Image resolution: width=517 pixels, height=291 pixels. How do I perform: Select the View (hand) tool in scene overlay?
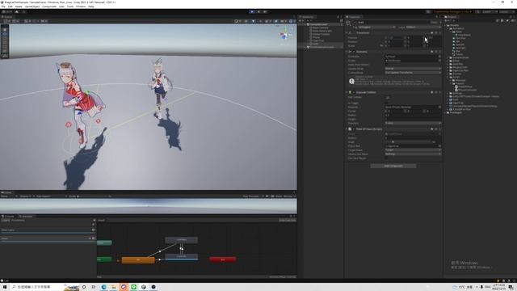coord(5,30)
